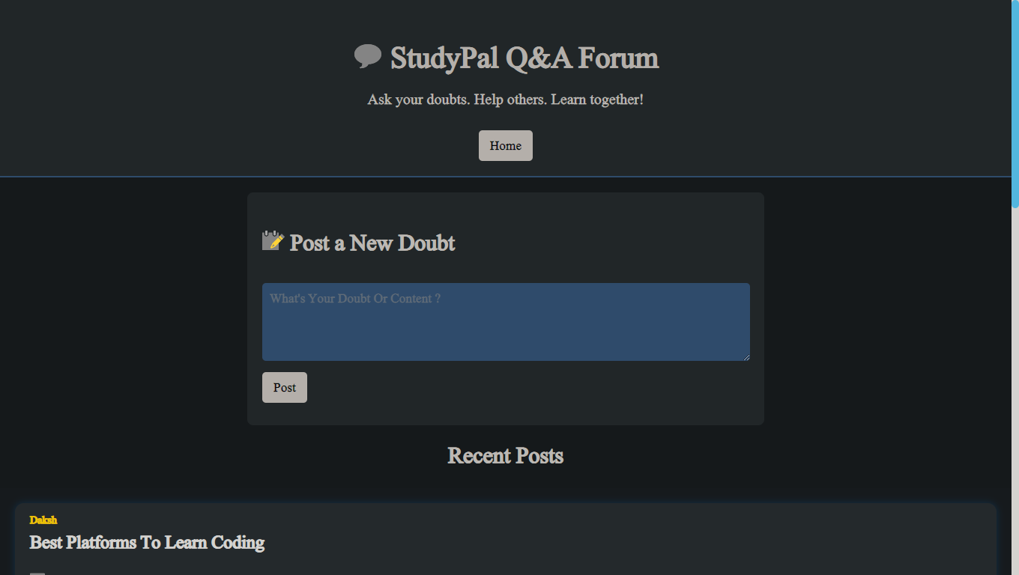This screenshot has height=575, width=1019.
Task: Click the speech bubble icon beside StudyPal title
Action: 368,57
